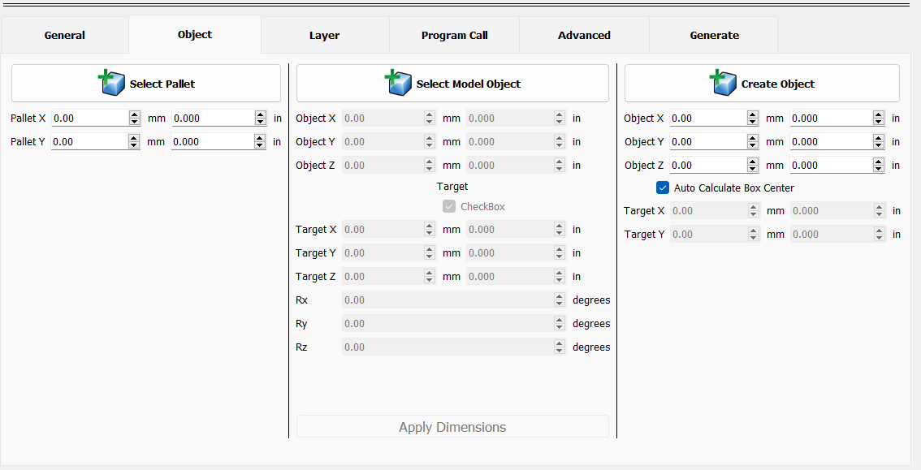
Task: Step the Pallet Y mm spinner arrows
Action: pyautogui.click(x=135, y=142)
